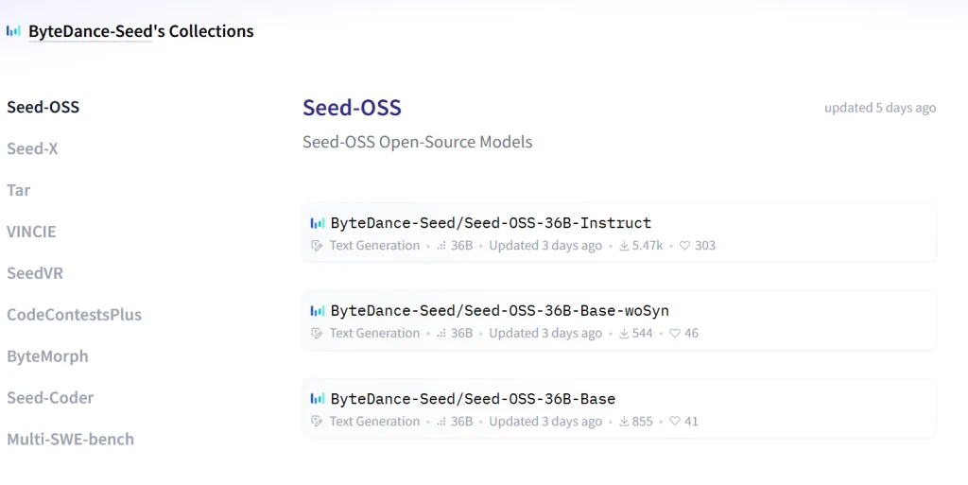968x485 pixels.
Task: Click the heart icon showing 41 likes
Action: click(x=675, y=422)
